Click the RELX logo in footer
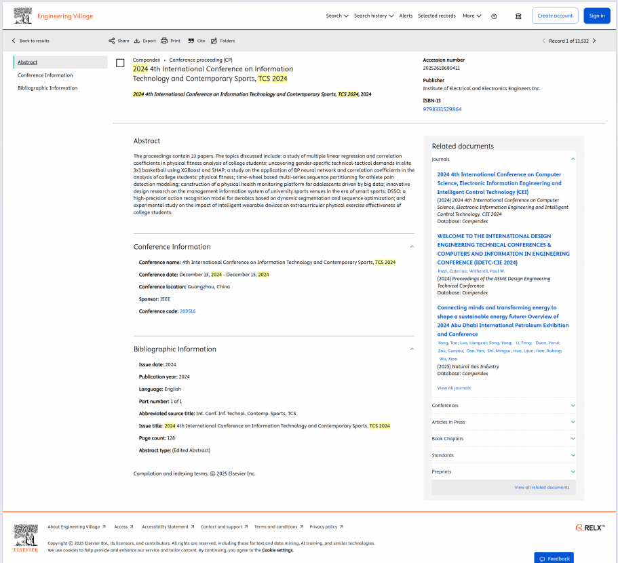Screen dimensions: 618x563 (590, 528)
